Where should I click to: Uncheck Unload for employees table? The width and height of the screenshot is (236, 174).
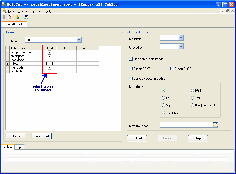[49, 56]
